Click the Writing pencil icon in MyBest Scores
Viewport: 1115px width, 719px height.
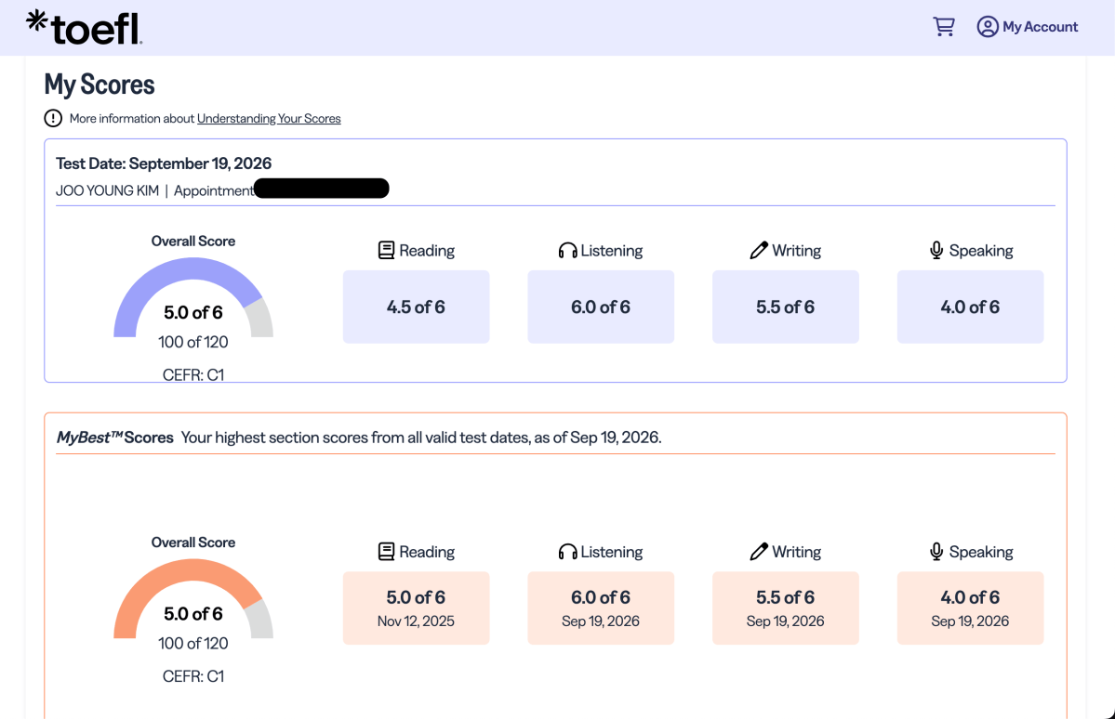click(759, 552)
